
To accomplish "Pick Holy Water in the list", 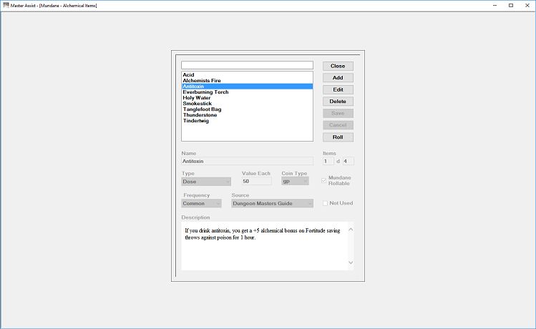I will (x=247, y=98).
